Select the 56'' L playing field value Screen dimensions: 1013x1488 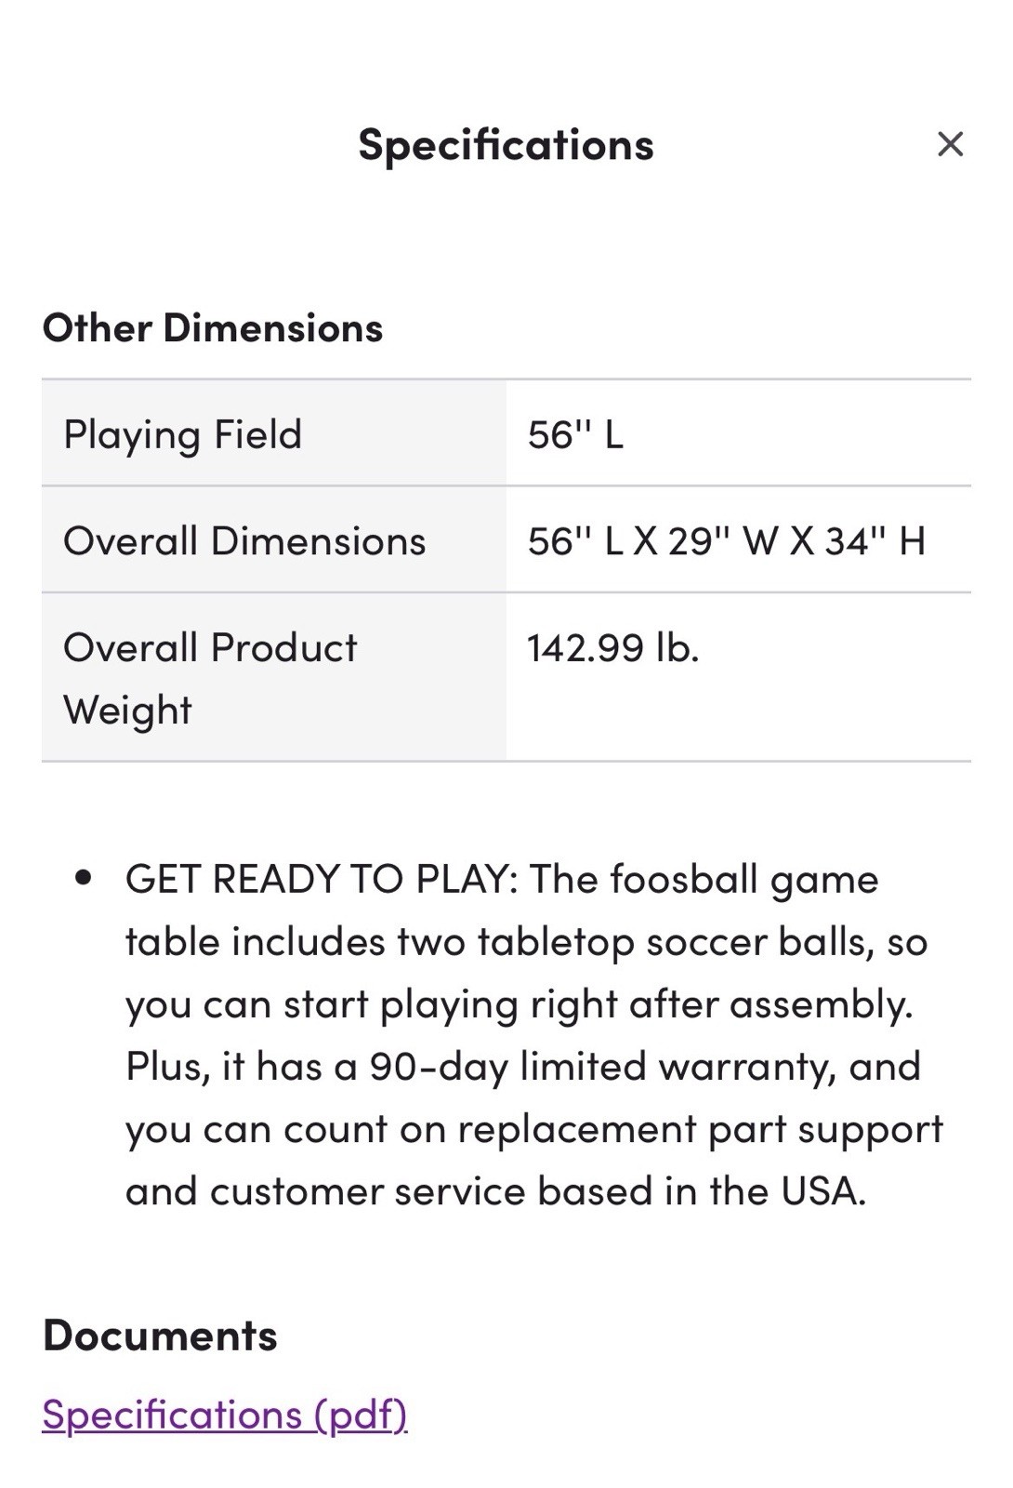click(575, 434)
